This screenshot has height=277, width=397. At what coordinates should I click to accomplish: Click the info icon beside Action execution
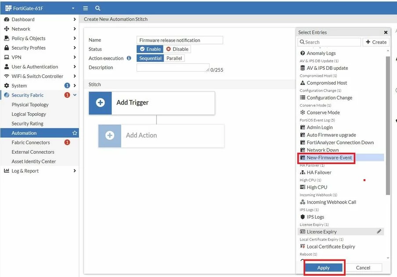[129, 58]
